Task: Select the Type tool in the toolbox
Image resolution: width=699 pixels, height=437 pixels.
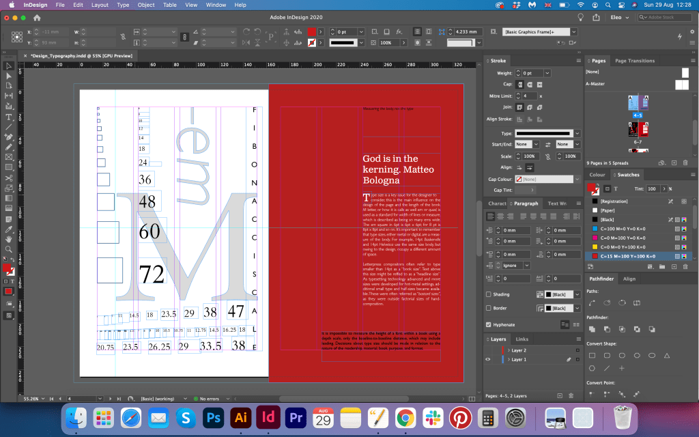Action: tap(9, 117)
